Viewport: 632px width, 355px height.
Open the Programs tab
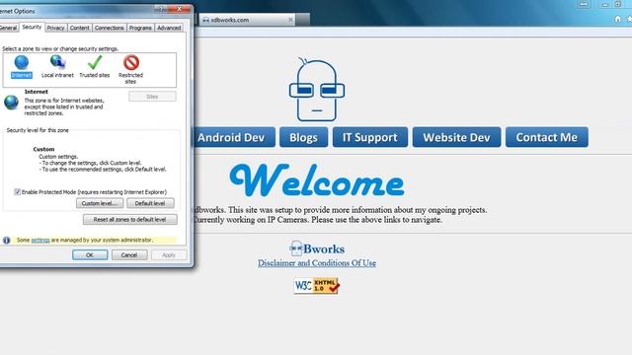(x=140, y=28)
